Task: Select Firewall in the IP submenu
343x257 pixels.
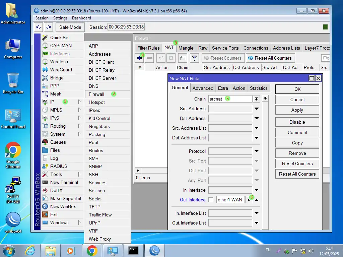Action: coord(96,94)
